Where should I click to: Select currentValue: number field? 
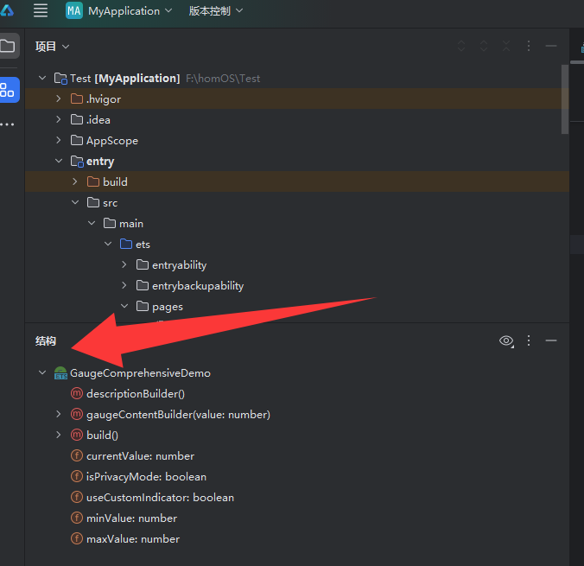[141, 456]
